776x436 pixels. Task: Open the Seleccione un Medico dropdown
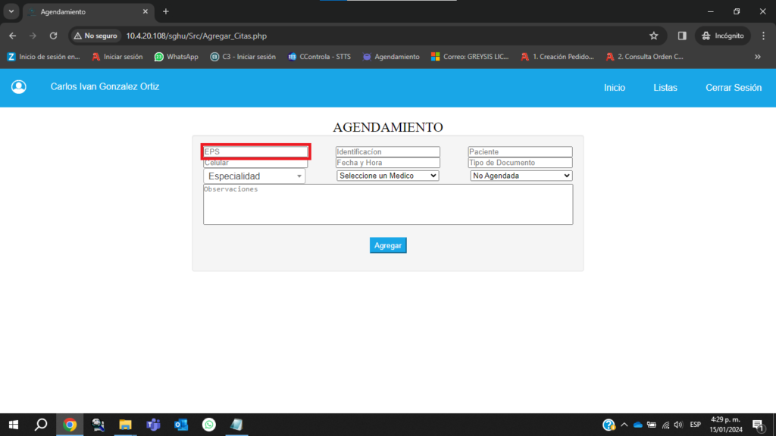pyautogui.click(x=387, y=176)
